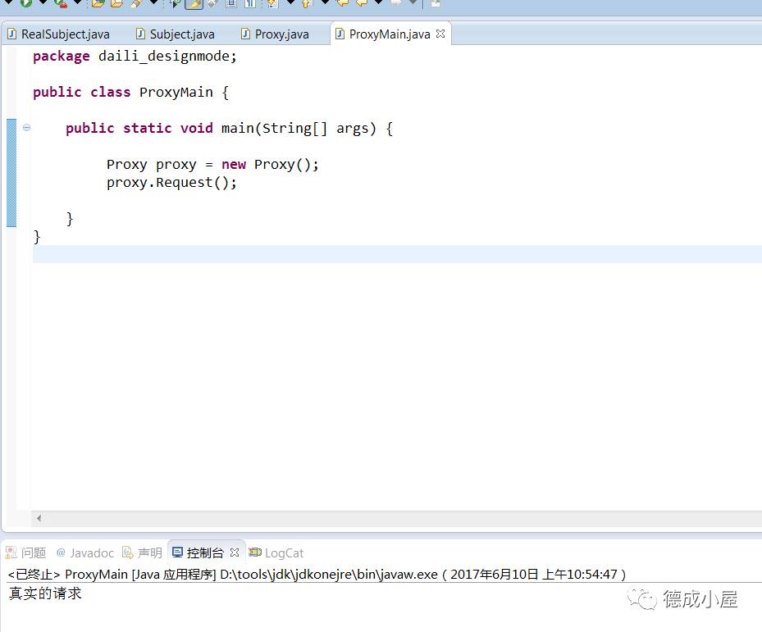
Task: Click the Java file icon on Proxy.java tab
Action: point(245,34)
